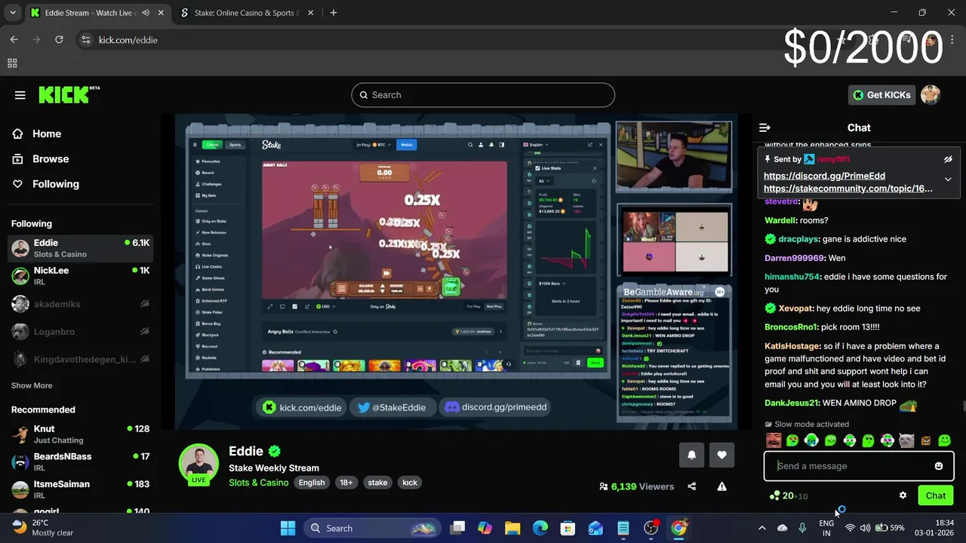Expand the pinned message chevron
The height and width of the screenshot is (543, 966).
coord(948,179)
